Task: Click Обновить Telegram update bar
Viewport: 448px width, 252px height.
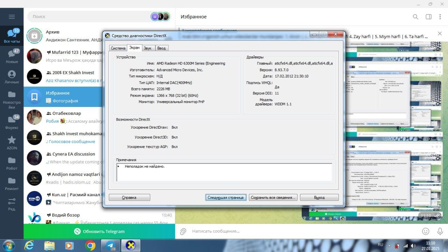Action: [x=99, y=231]
